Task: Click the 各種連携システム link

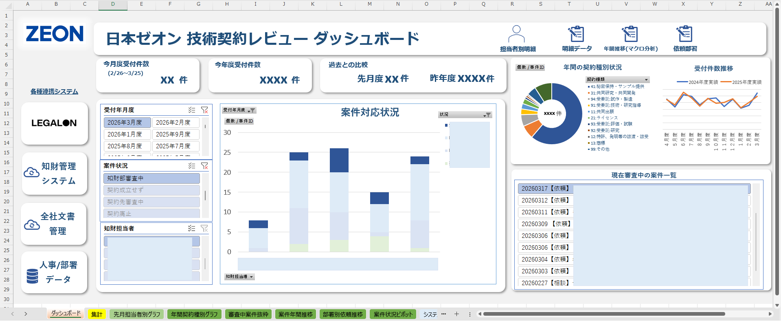Action: [x=54, y=92]
